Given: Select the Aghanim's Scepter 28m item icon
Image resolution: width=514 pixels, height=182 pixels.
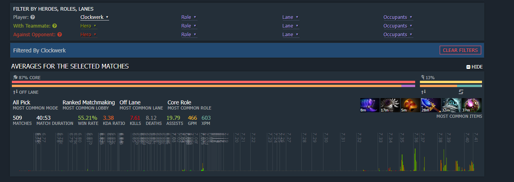Looking at the screenshot, I should click(x=431, y=105).
